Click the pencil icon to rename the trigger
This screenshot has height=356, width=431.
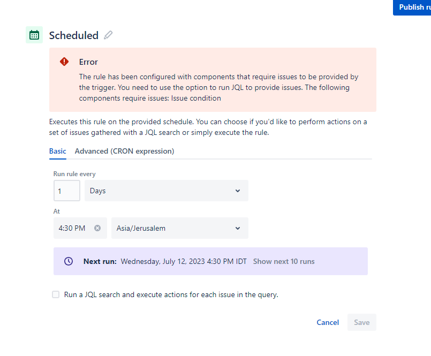[108, 35]
